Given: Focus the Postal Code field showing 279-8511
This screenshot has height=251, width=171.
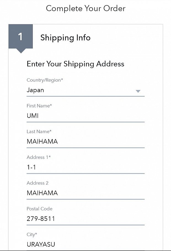Looking at the screenshot, I should click(x=85, y=219).
